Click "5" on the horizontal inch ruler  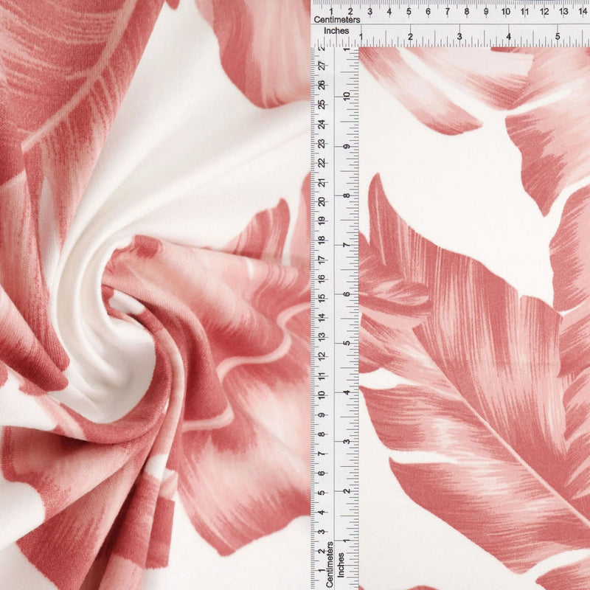point(558,36)
